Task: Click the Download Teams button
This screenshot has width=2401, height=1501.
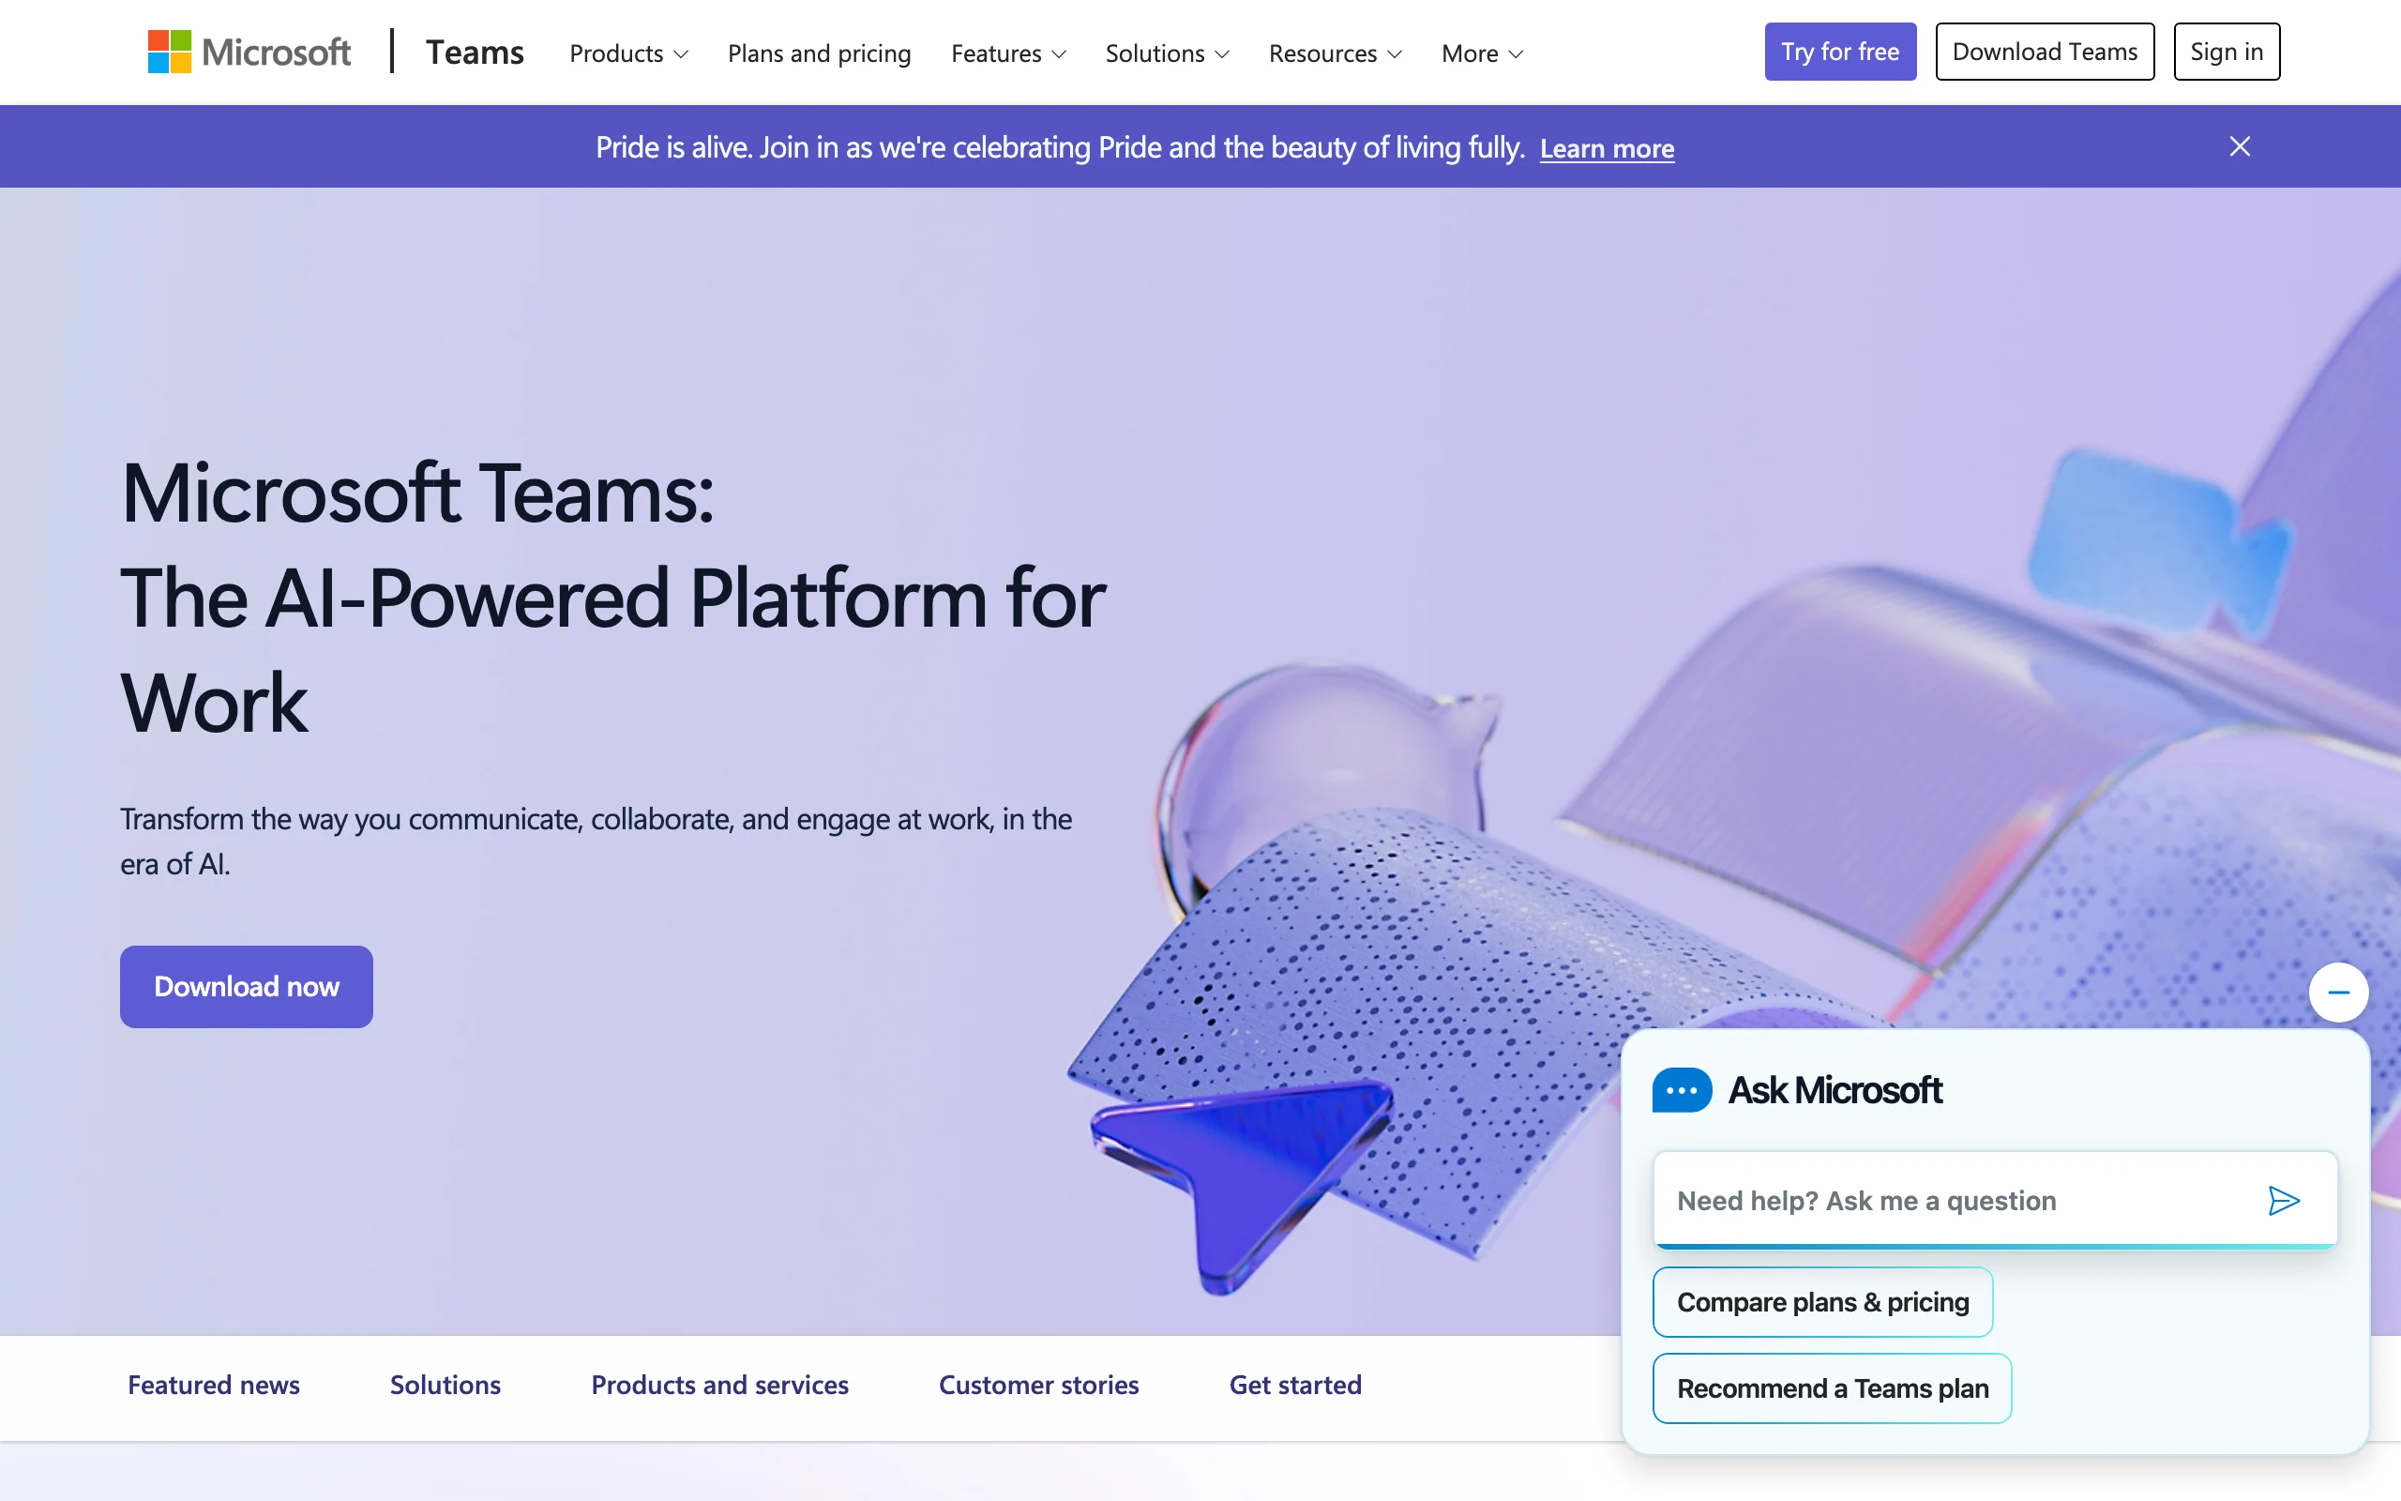Action: [2044, 52]
